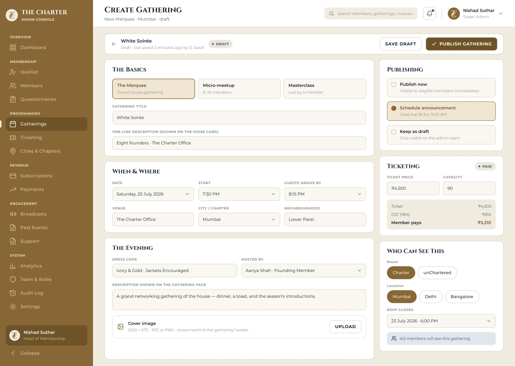Click the one-line description field
The width and height of the screenshot is (515, 366).
239,143
